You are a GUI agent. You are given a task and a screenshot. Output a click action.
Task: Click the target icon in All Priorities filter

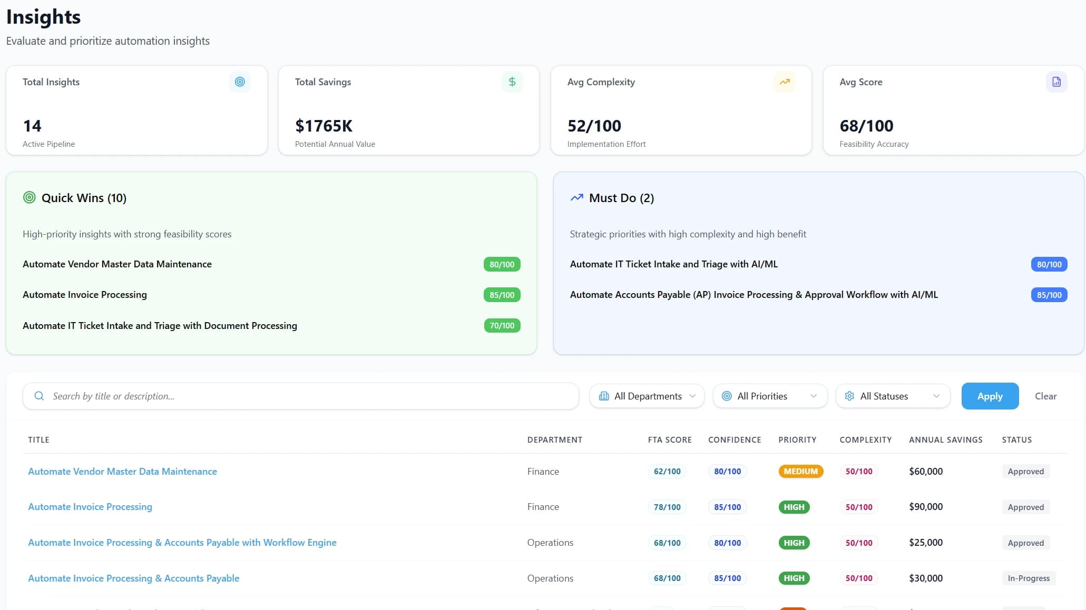727,396
